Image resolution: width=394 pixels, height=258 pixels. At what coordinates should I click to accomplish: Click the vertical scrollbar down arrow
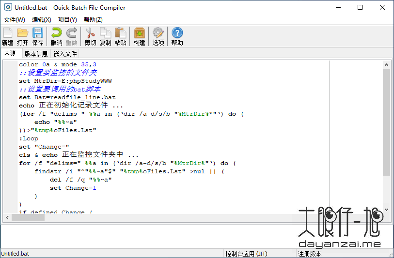coord(386,210)
